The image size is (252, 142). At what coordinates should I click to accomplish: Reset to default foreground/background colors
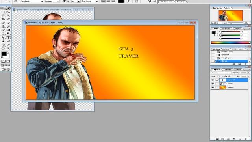pos(2,57)
